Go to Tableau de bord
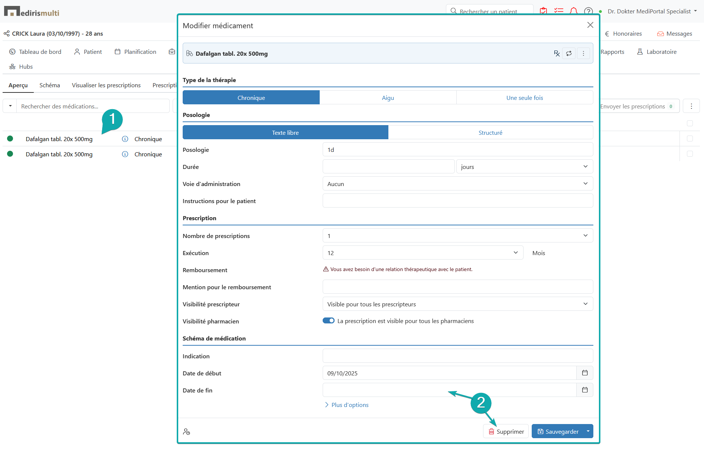 35,52
